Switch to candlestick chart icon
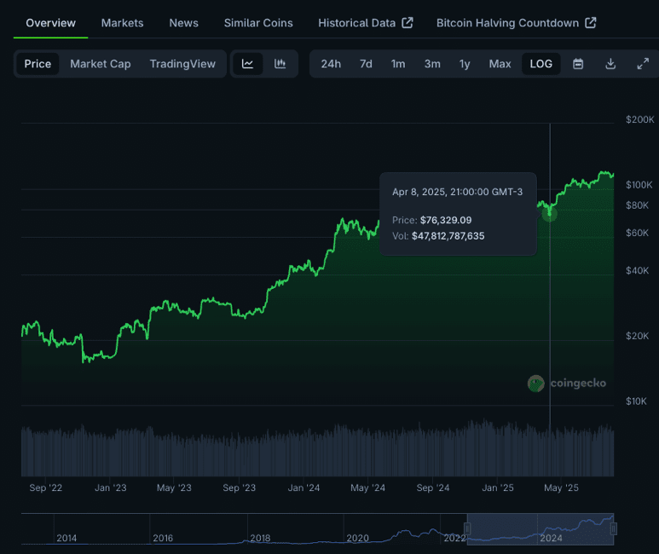The width and height of the screenshot is (659, 554). tap(280, 64)
